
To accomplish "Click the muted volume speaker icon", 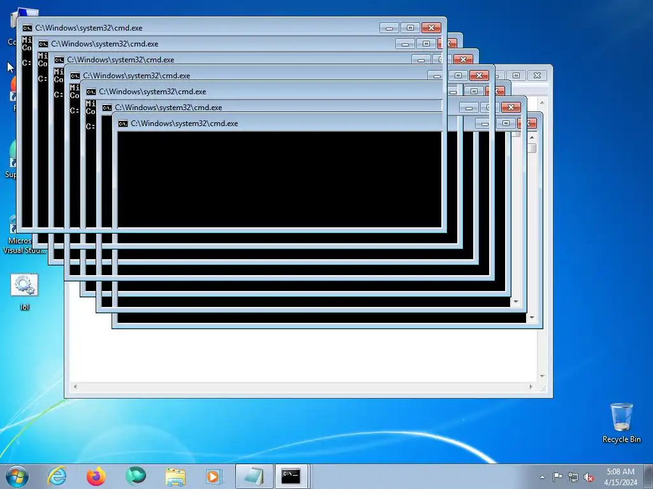I will [x=589, y=477].
